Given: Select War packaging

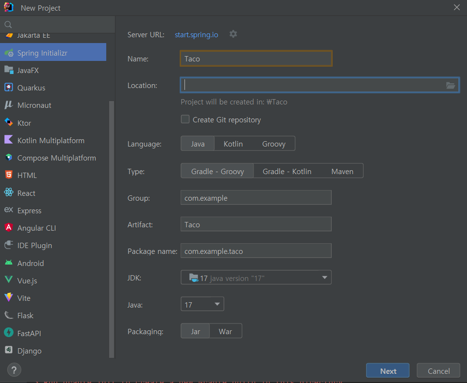Looking at the screenshot, I should [x=226, y=331].
